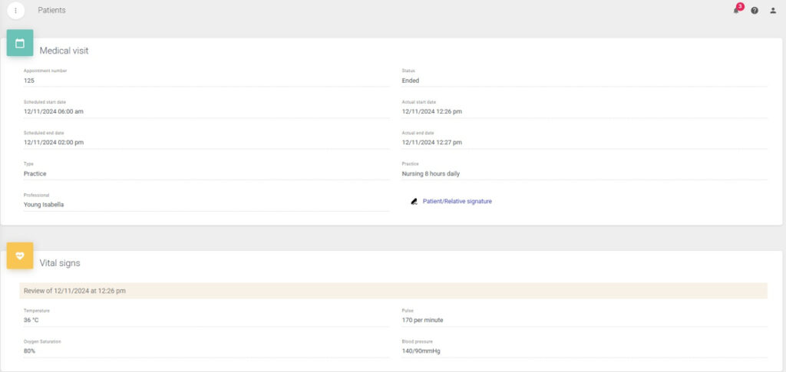
Task: Open the Patient/Relative signature link
Action: pos(457,201)
